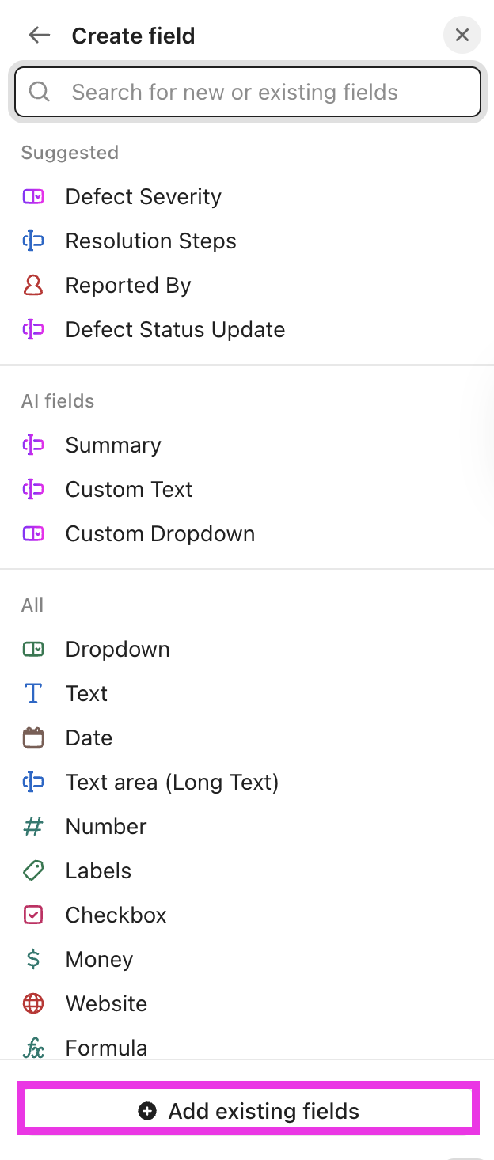Image resolution: width=494 pixels, height=1160 pixels.
Task: Select the Dropdown field type icon
Action: (x=32, y=649)
